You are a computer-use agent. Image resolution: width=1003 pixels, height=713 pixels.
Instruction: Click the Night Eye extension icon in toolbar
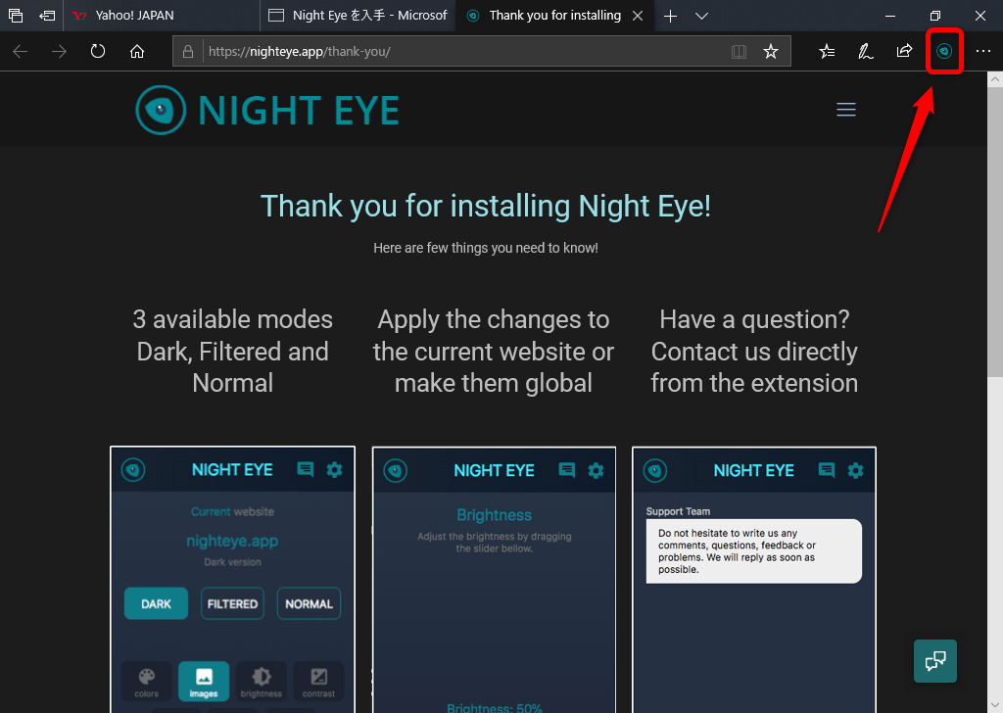(x=944, y=52)
